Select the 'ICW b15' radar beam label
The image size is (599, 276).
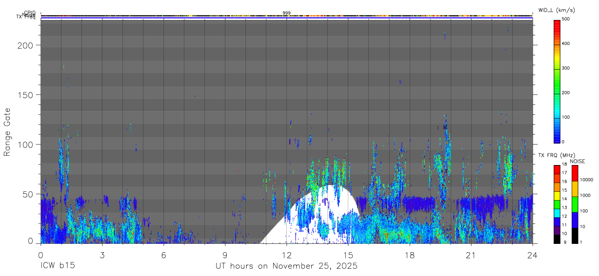point(58,266)
